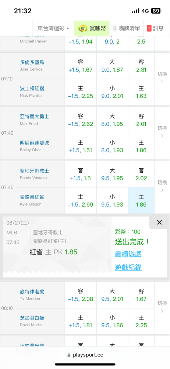Tap the padlock icon beside playsport.cc

[x=69, y=355]
